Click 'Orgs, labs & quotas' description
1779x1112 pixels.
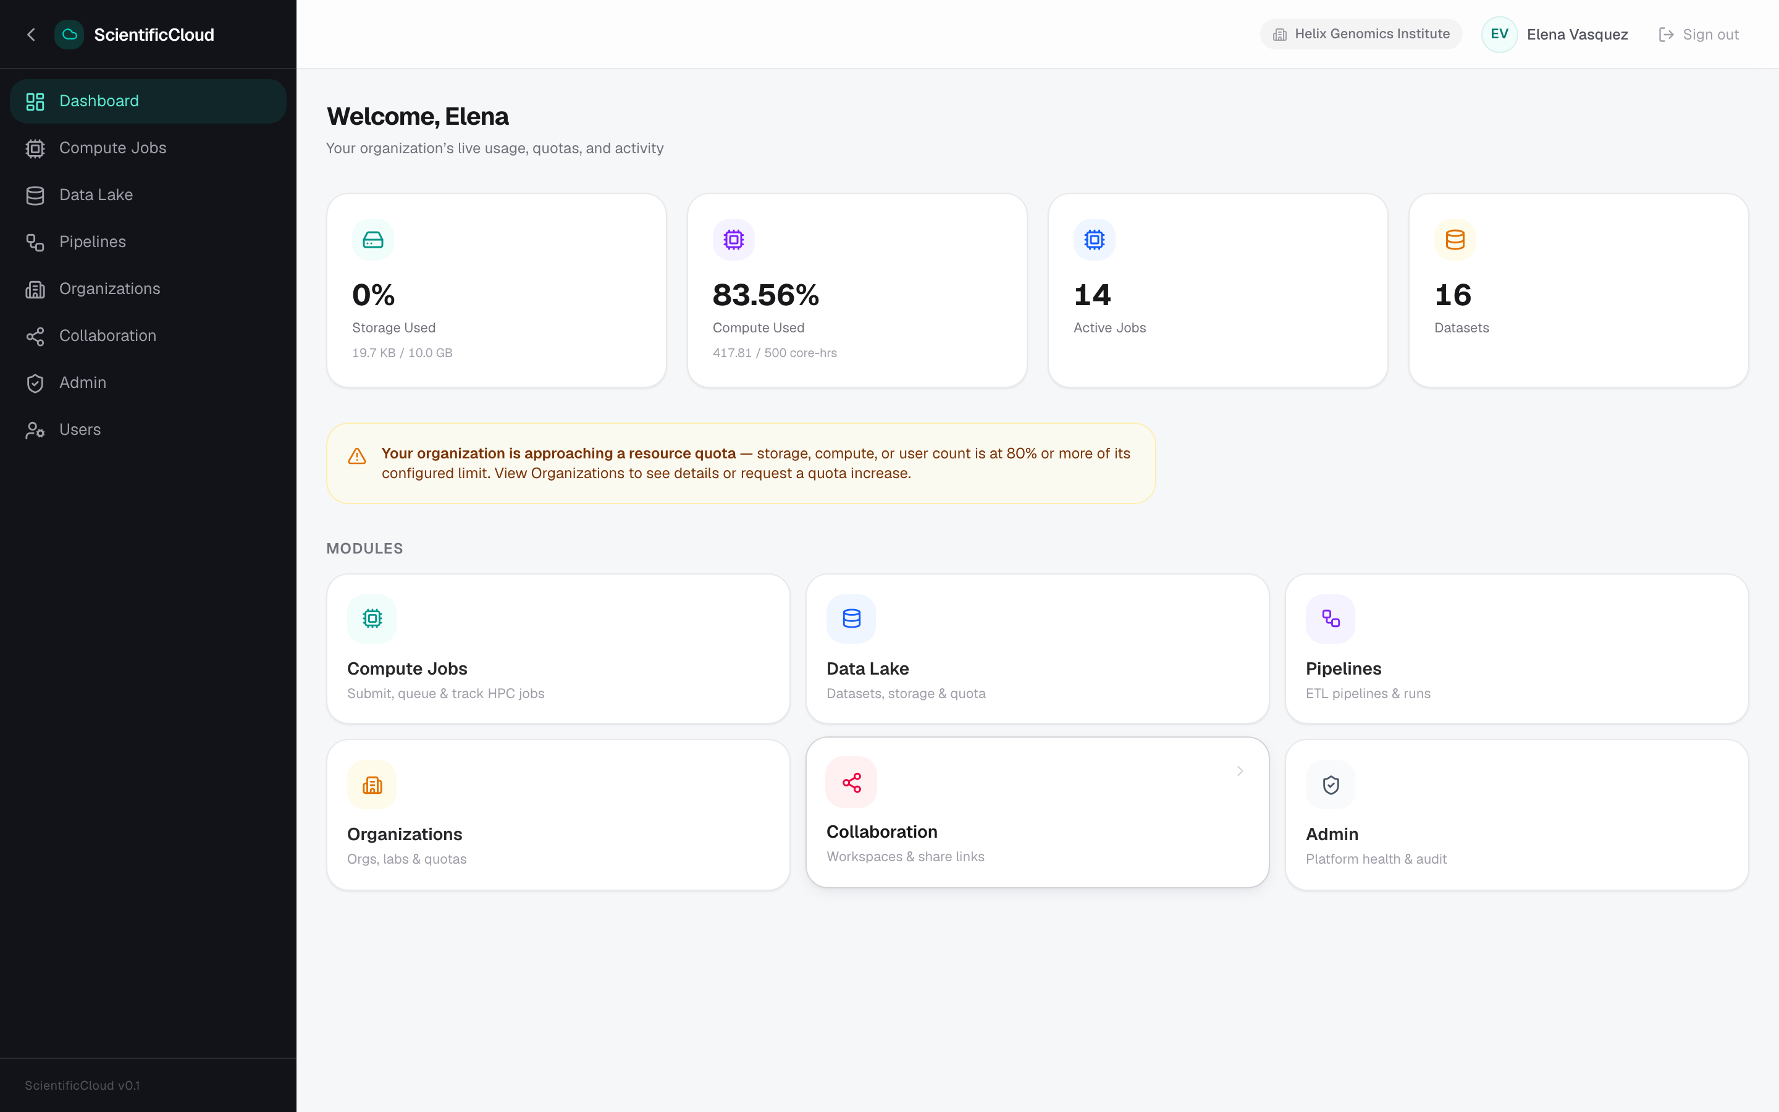coord(406,859)
